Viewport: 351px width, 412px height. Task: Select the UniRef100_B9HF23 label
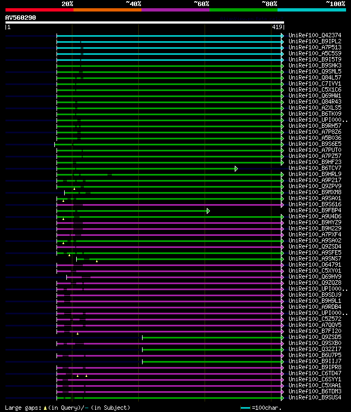(315, 162)
